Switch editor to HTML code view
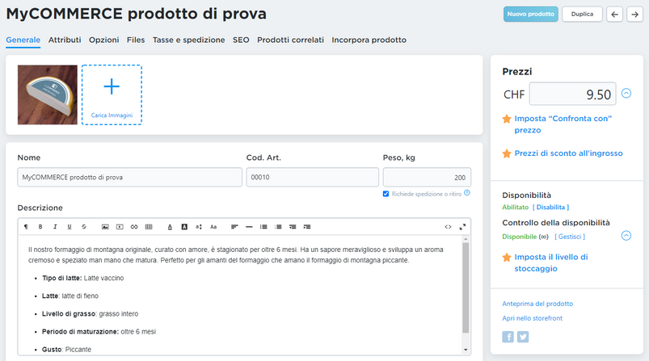 448,227
